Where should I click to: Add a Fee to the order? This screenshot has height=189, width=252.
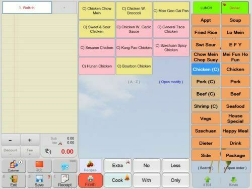point(30,152)
